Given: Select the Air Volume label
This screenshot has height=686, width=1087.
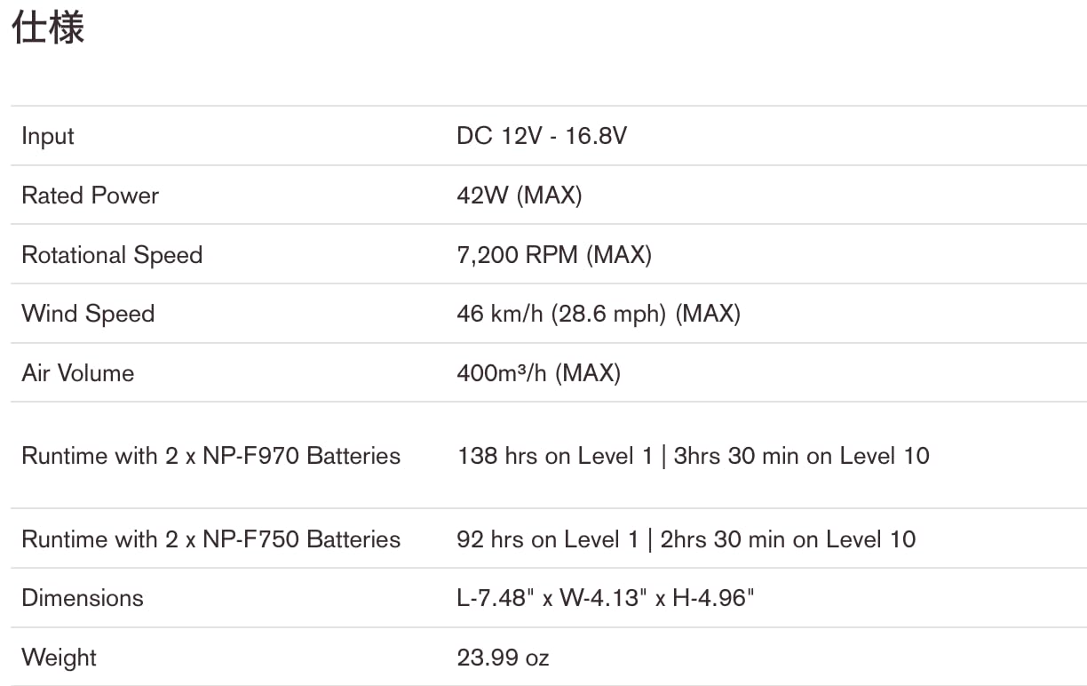Looking at the screenshot, I should tap(78, 372).
